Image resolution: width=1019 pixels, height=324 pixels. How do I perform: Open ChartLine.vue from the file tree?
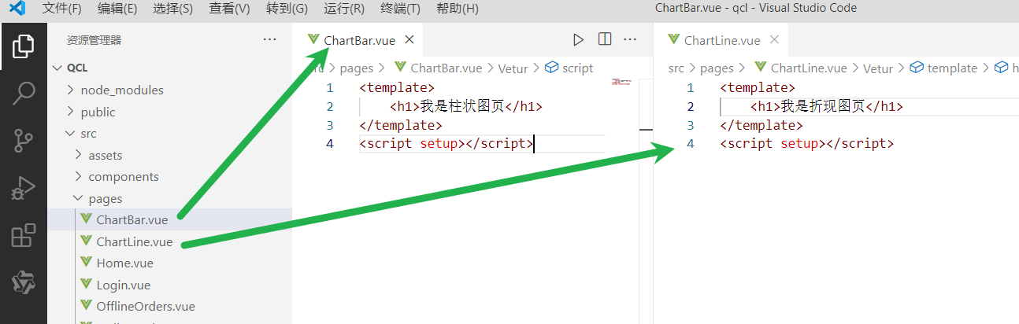click(169, 241)
